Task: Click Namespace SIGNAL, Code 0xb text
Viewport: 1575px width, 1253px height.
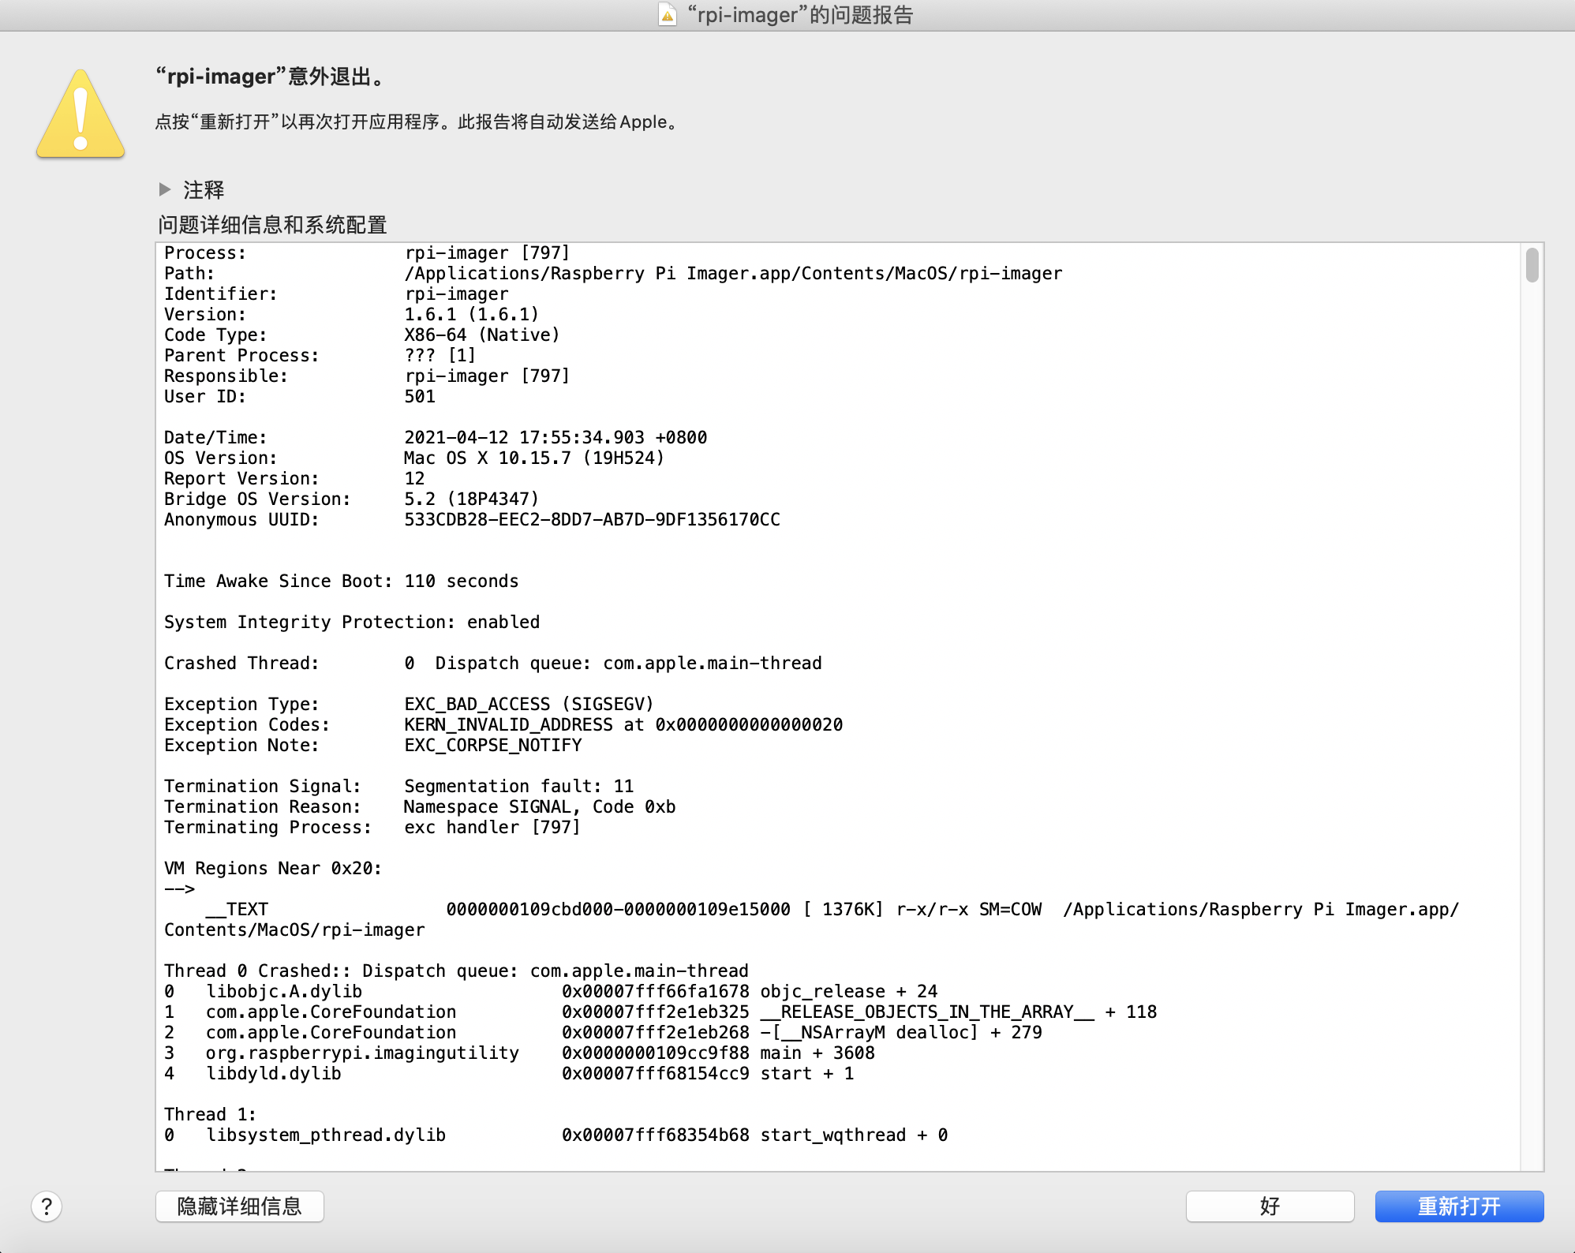Action: 539,807
